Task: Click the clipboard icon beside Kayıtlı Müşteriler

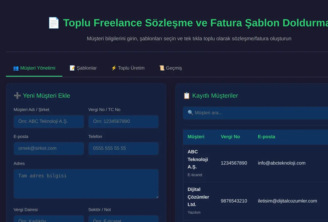Action: tap(186, 96)
